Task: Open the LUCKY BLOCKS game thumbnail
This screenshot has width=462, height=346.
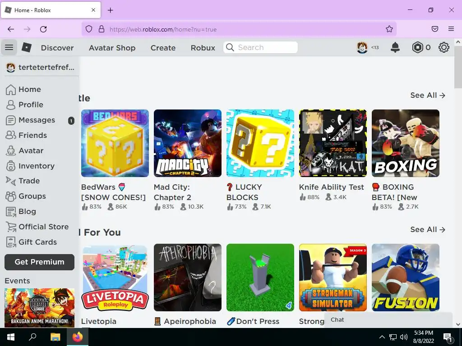Action: click(260, 143)
